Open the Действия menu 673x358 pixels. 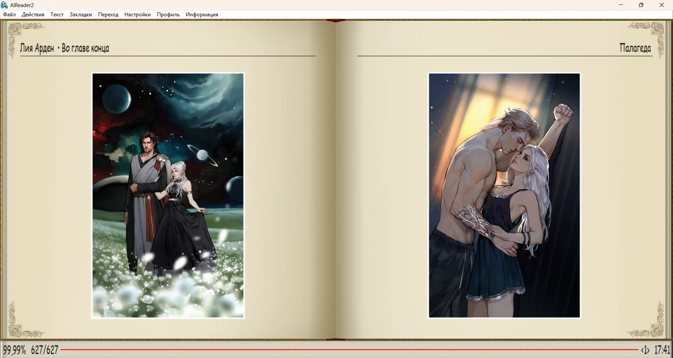tap(33, 14)
